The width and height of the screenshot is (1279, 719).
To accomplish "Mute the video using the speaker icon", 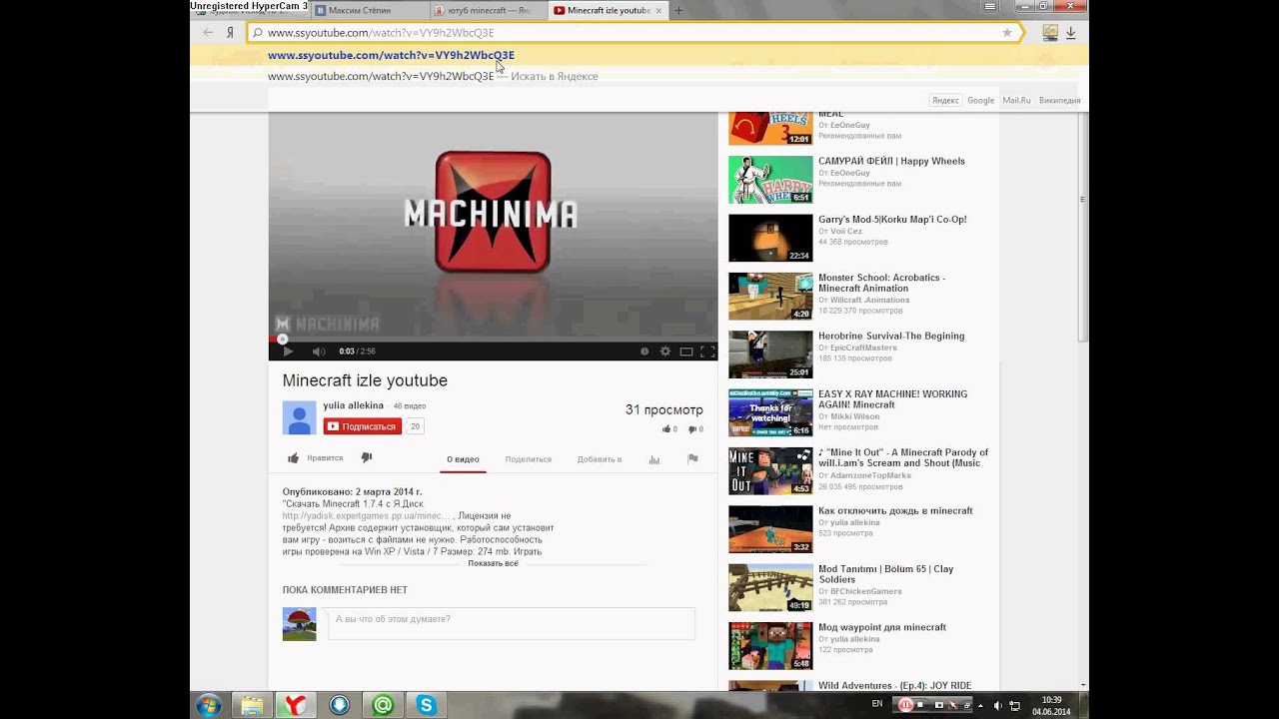I will click(319, 352).
